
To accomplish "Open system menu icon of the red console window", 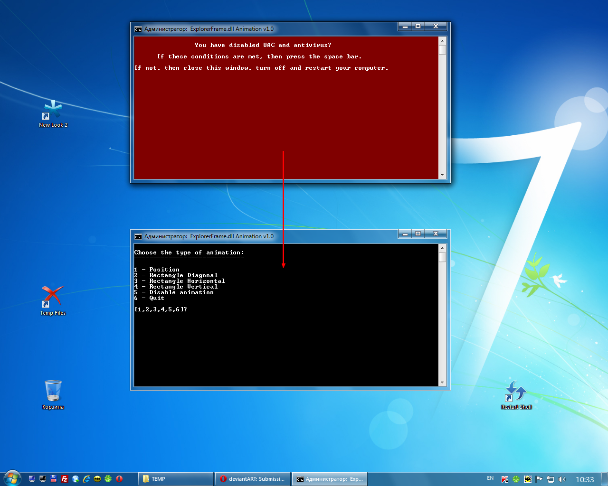I will (x=138, y=29).
